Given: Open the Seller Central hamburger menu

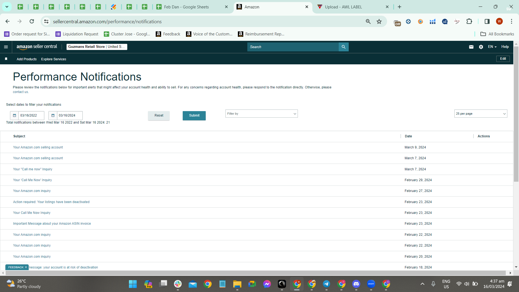Looking at the screenshot, I should pos(6,47).
